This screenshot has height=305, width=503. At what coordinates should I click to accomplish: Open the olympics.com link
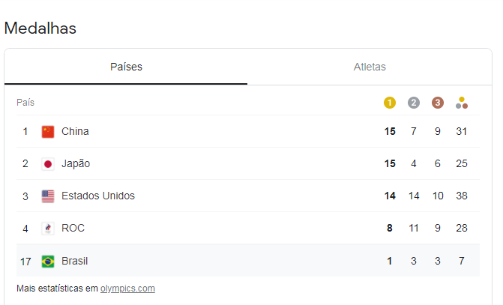click(127, 289)
